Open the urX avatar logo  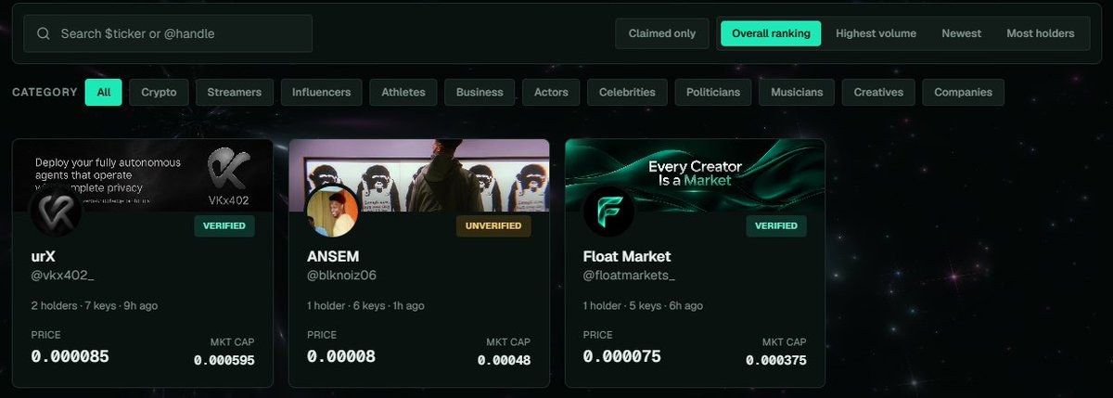click(57, 212)
